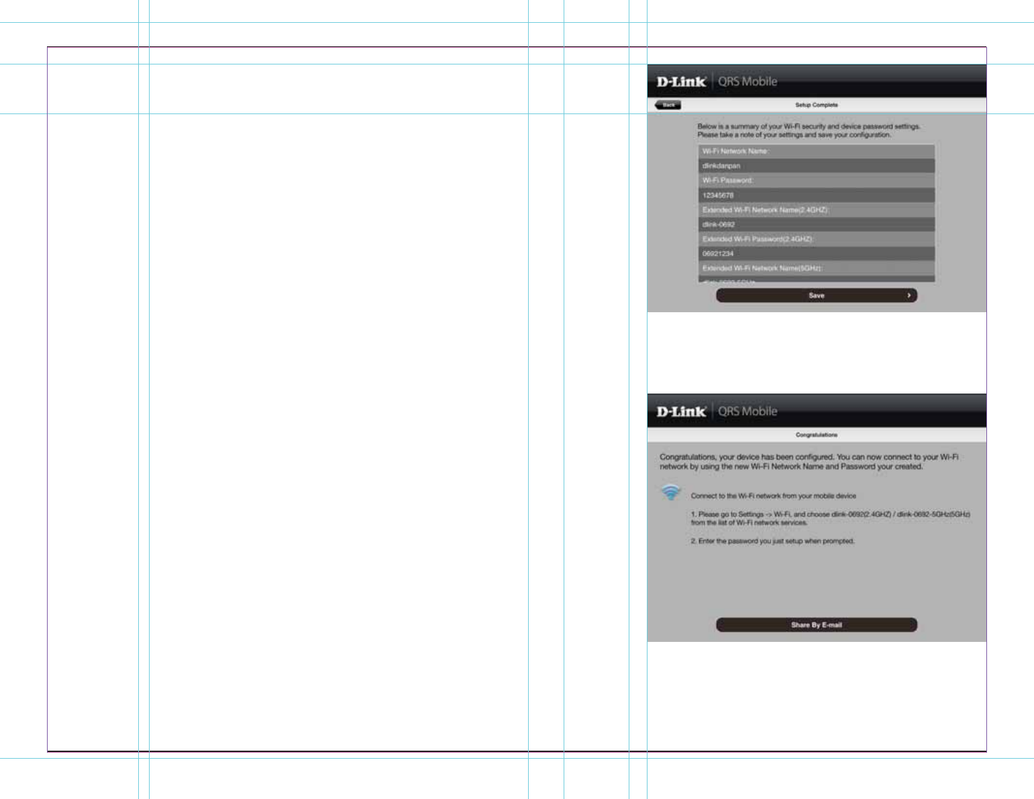
Task: Select the password value '12345678'
Action: (x=718, y=195)
